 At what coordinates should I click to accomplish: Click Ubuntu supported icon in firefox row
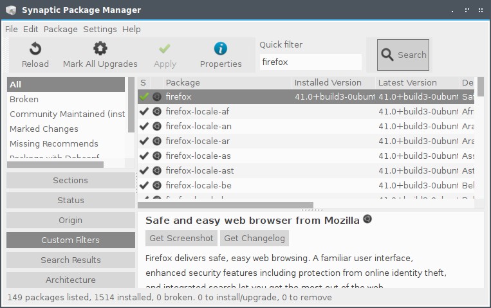click(157, 96)
